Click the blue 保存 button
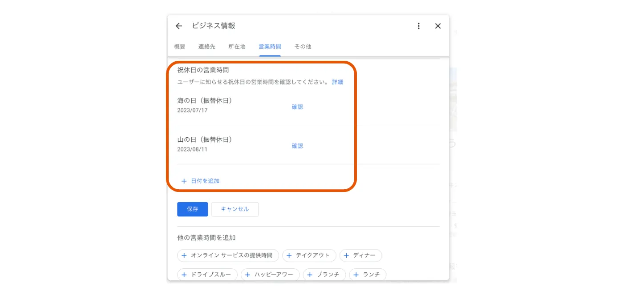 click(x=192, y=209)
